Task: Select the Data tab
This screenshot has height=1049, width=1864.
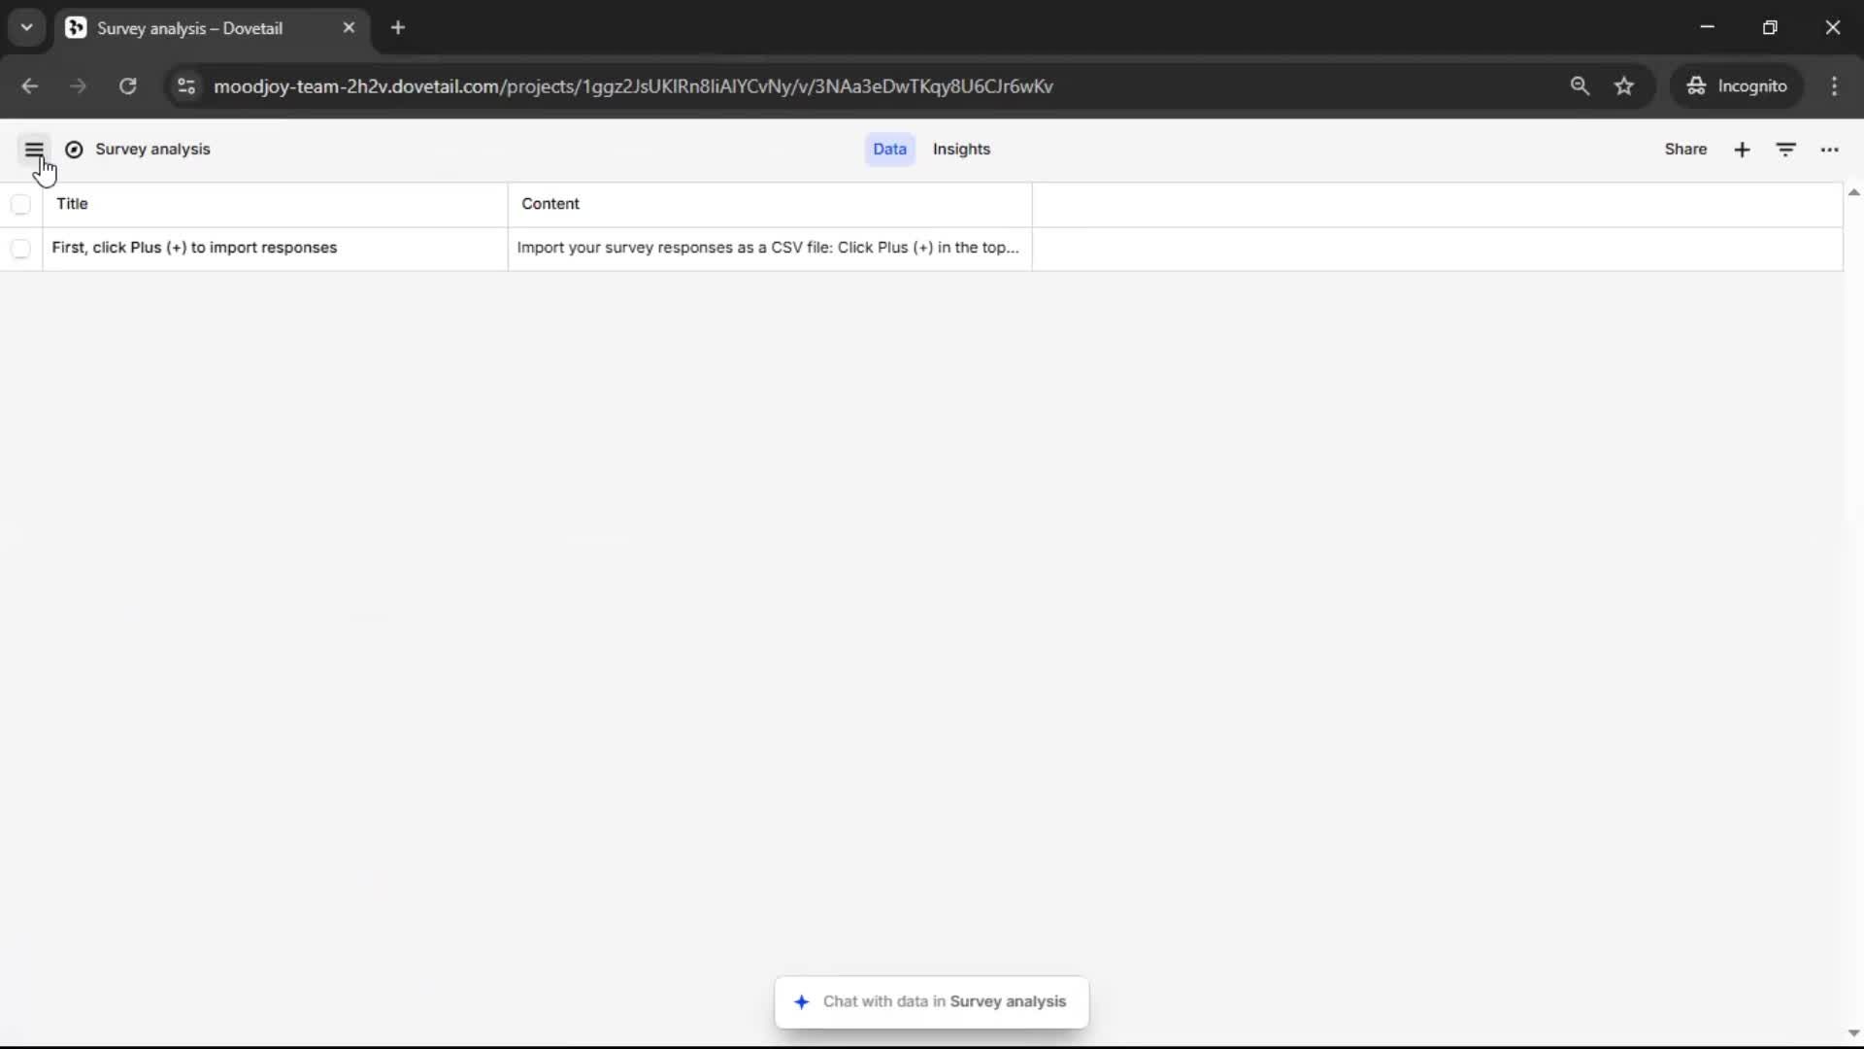Action: tap(889, 150)
